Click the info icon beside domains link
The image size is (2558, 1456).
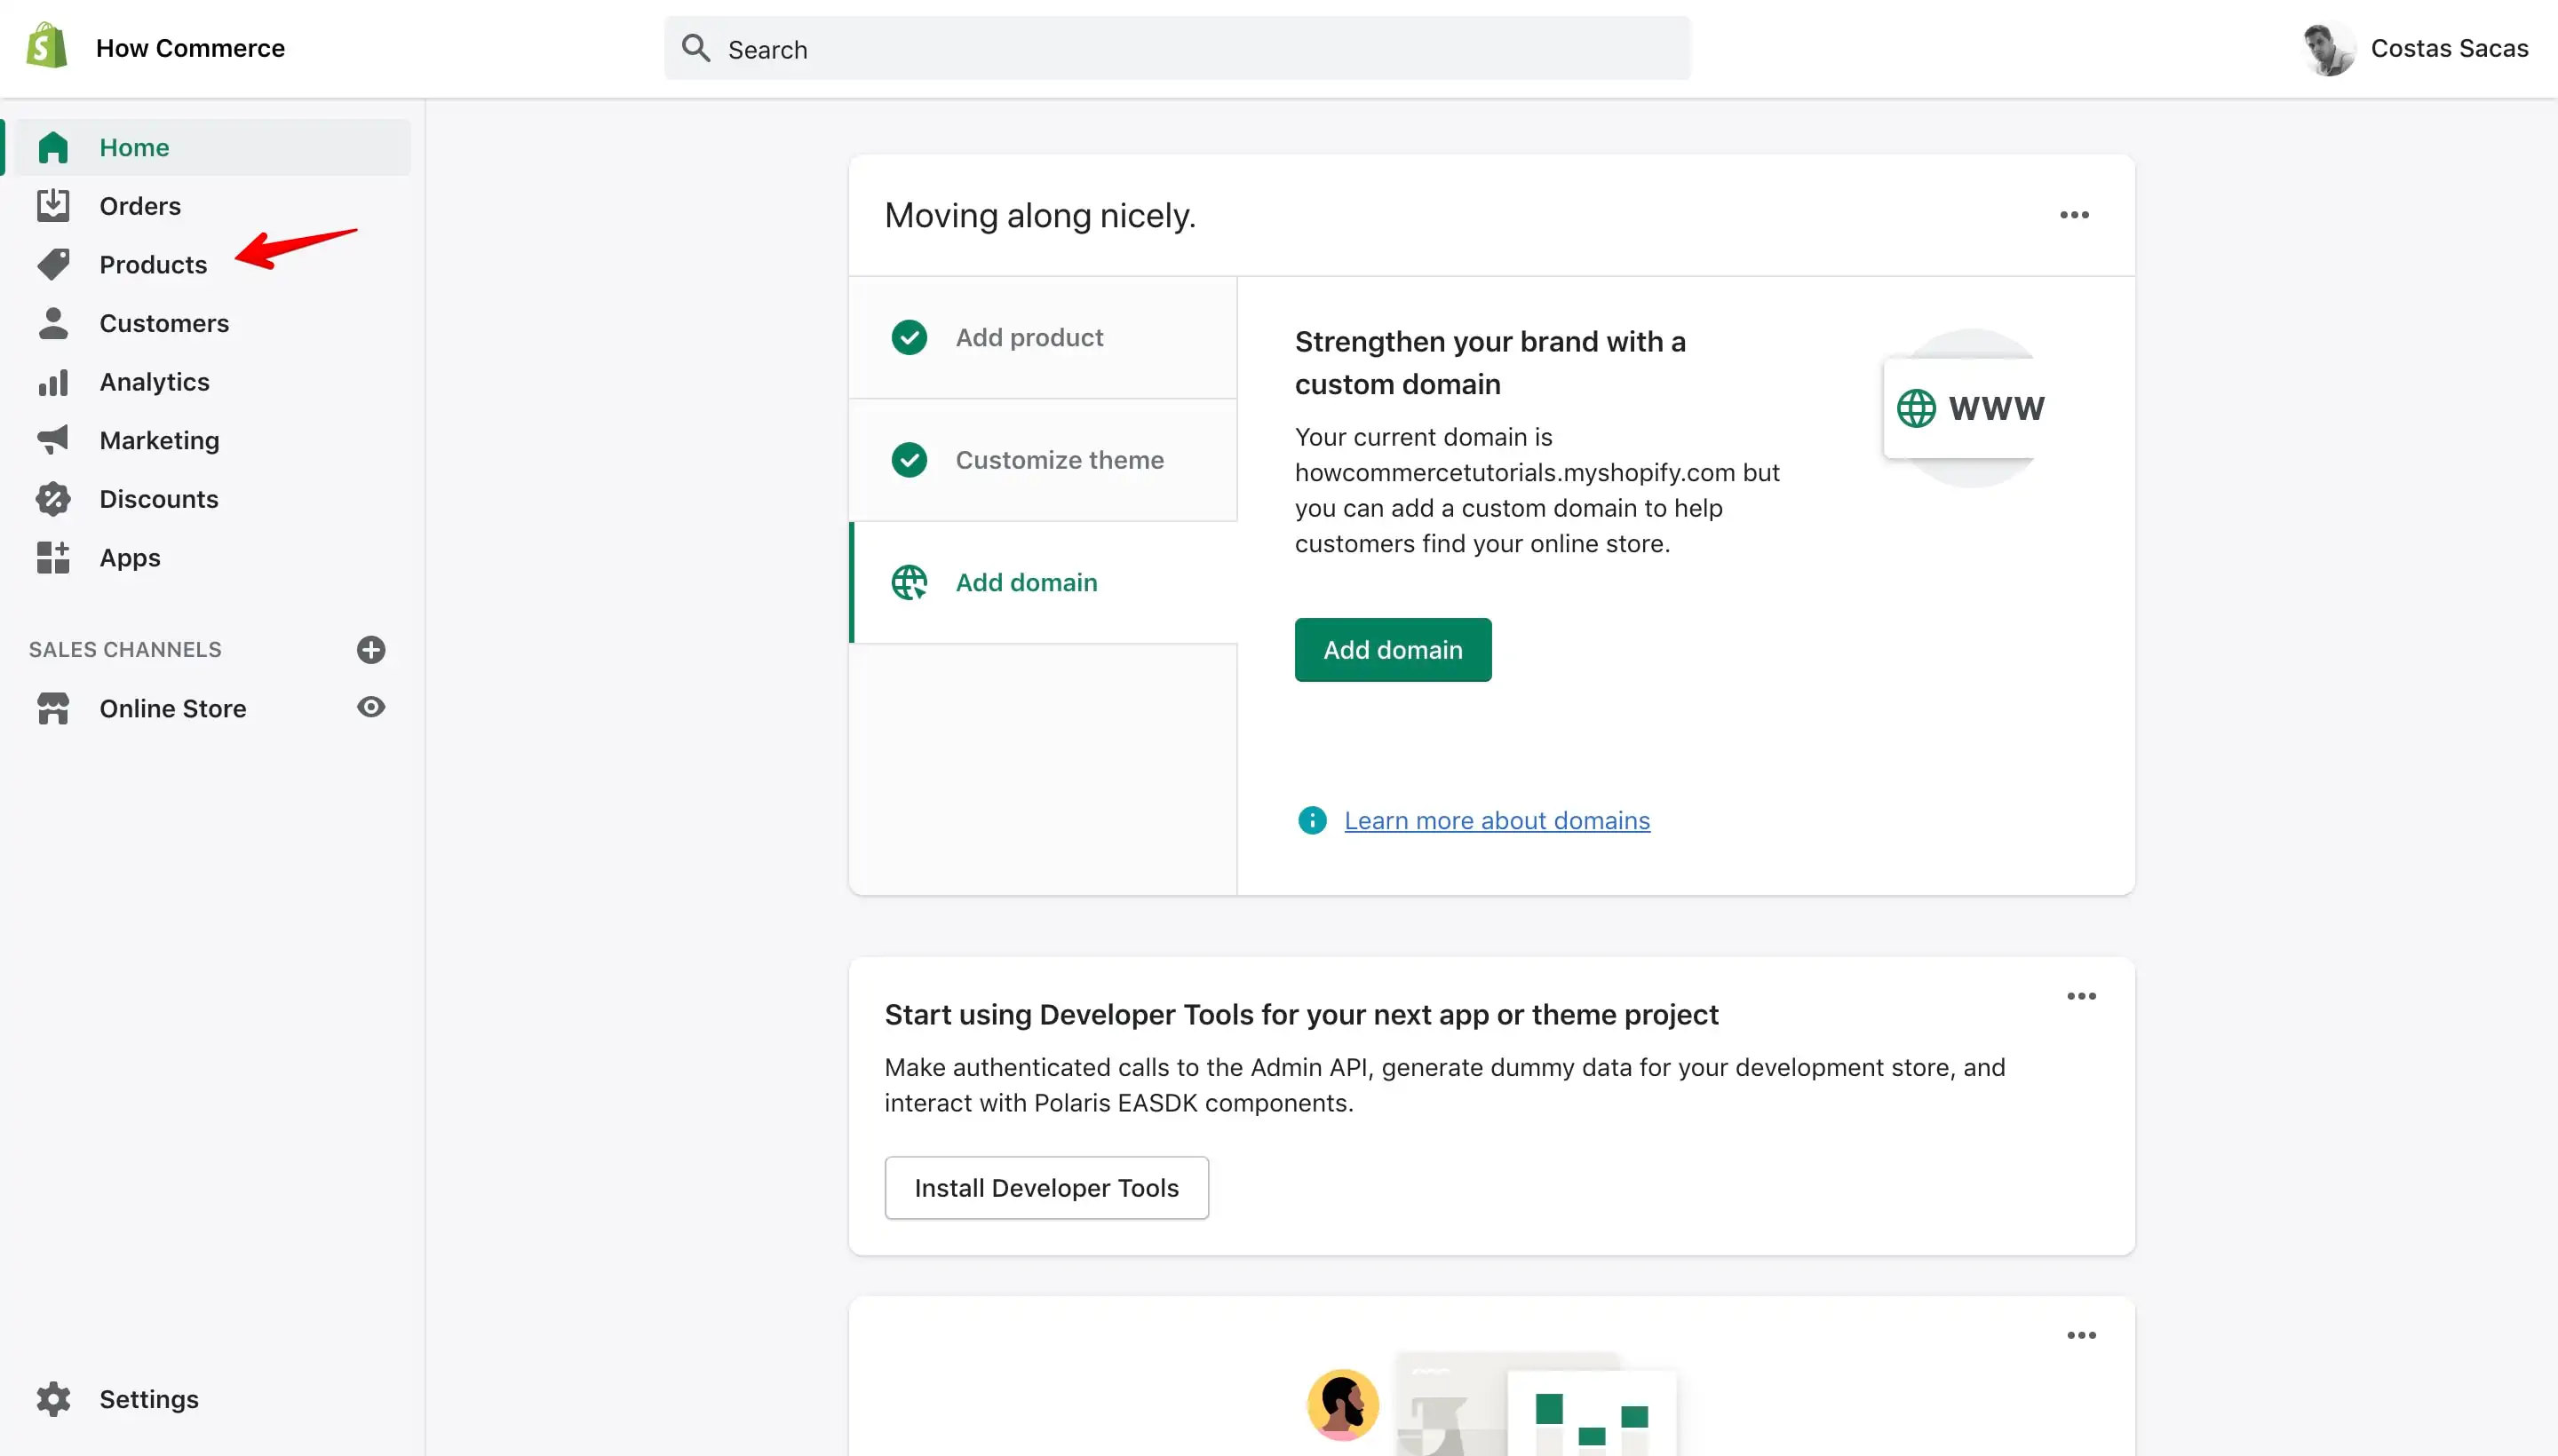[x=1312, y=820]
